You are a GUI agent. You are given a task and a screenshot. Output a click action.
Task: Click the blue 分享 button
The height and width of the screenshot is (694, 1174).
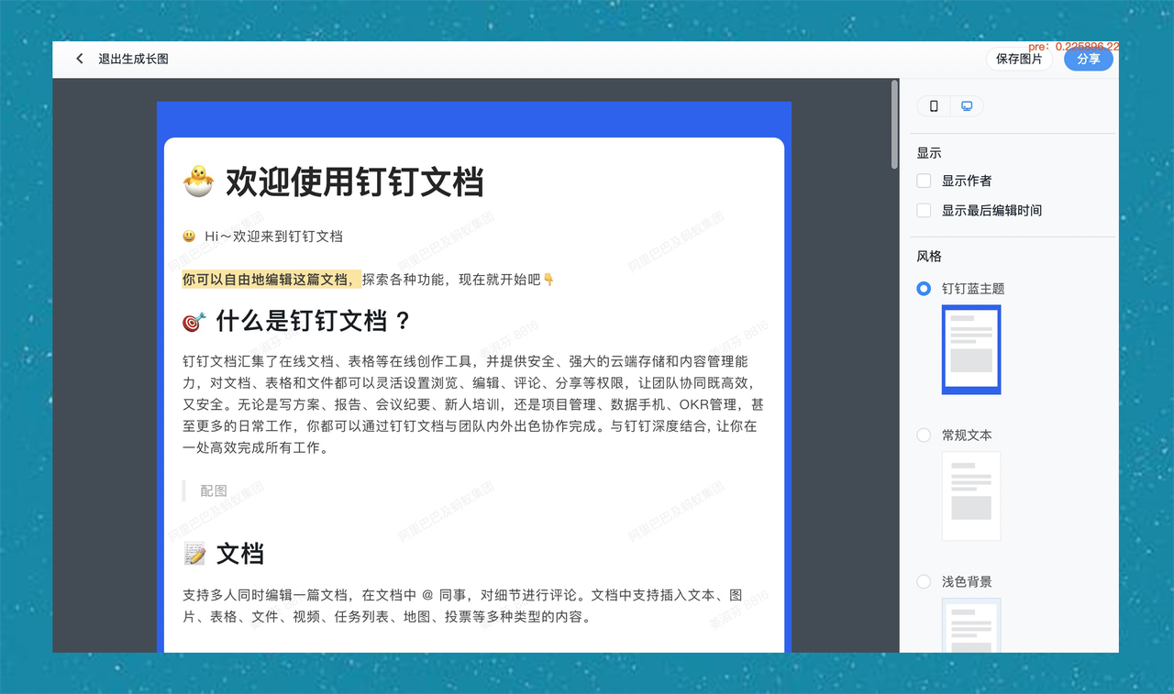click(x=1088, y=58)
